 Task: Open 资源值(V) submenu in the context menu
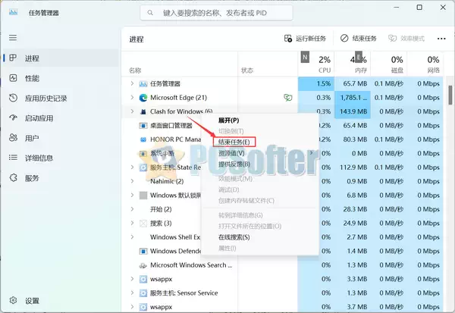tap(231, 153)
